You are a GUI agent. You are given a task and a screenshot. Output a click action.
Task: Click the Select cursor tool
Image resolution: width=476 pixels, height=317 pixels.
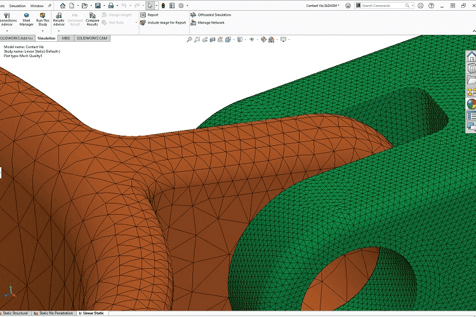tap(150, 6)
